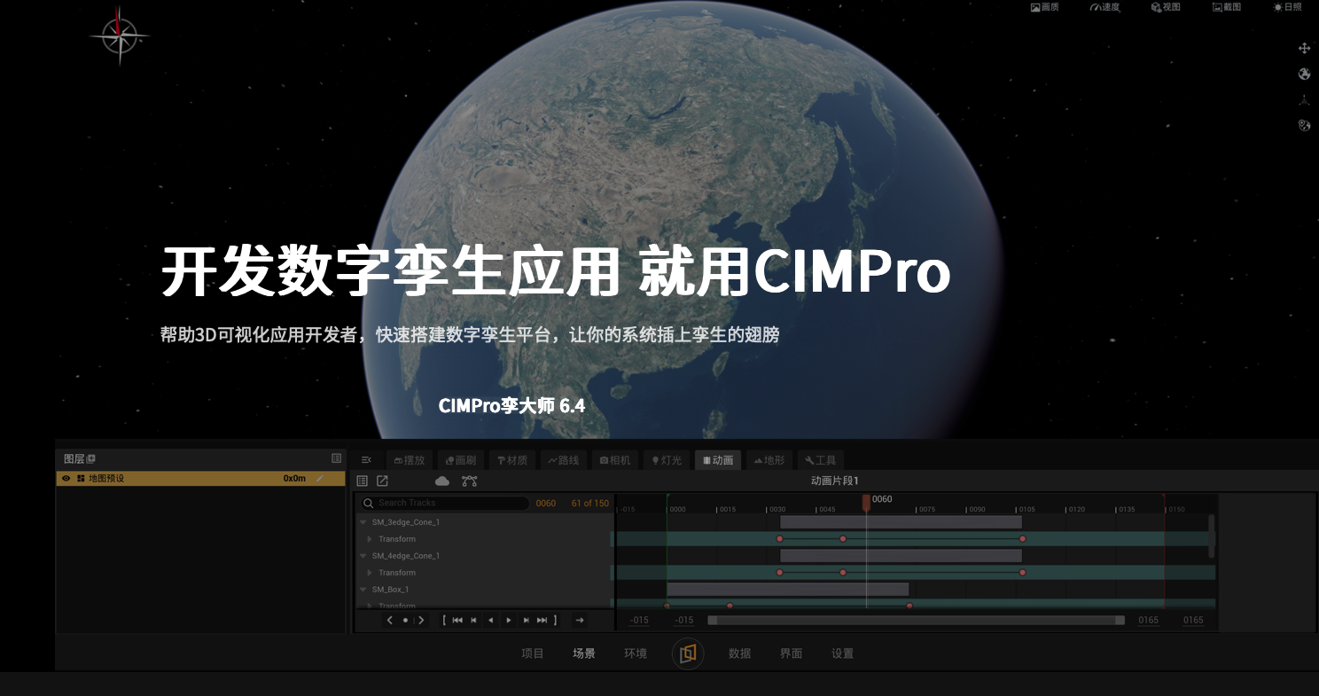Open the 速度 speed control
Screen dimensions: 1319x696
[x=1104, y=7]
